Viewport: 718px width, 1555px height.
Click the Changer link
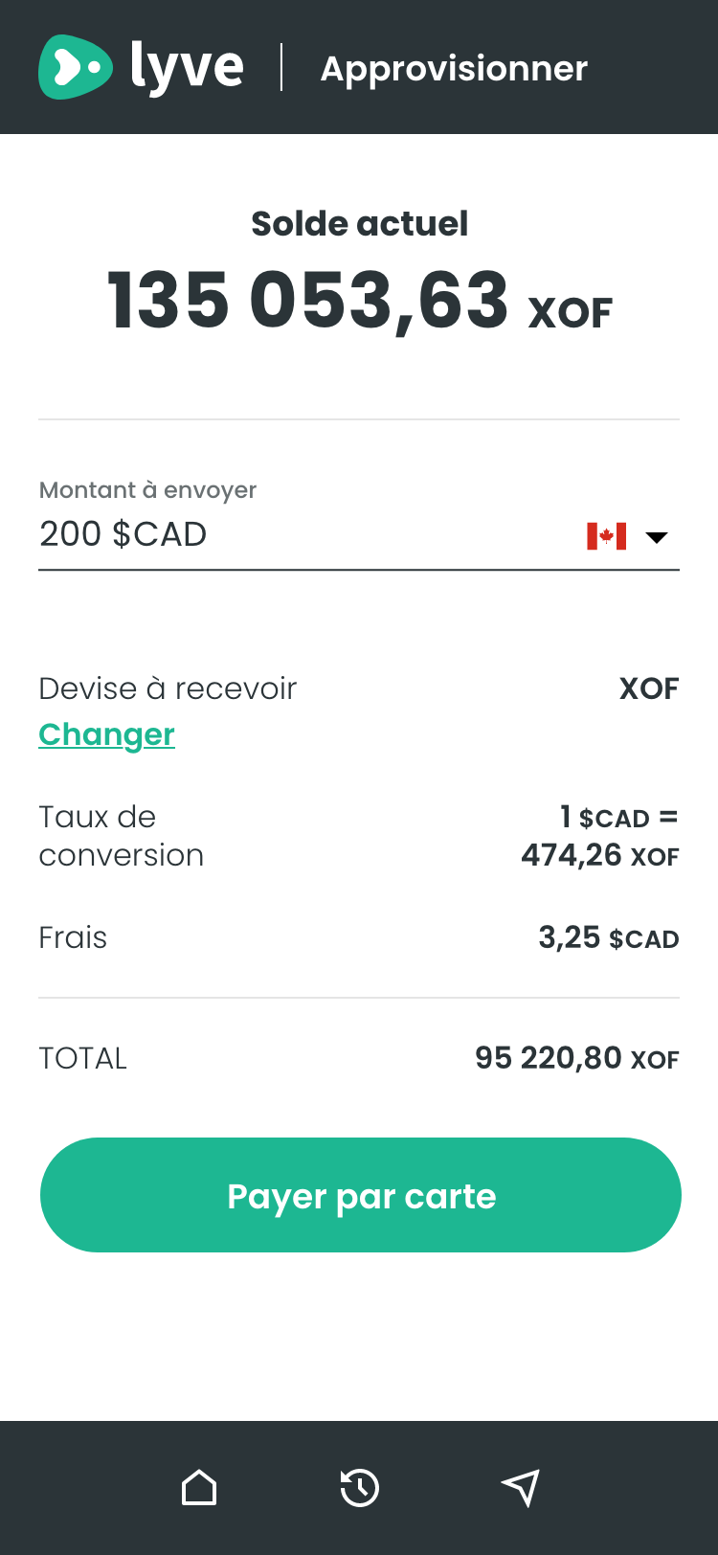106,734
